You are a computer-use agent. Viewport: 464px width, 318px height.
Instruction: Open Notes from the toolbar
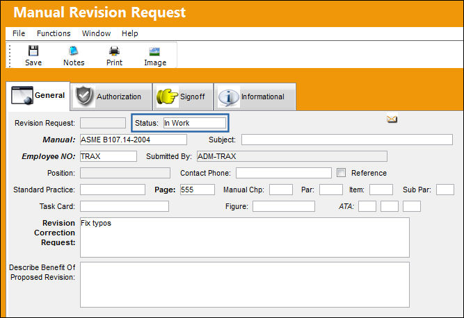pyautogui.click(x=73, y=51)
